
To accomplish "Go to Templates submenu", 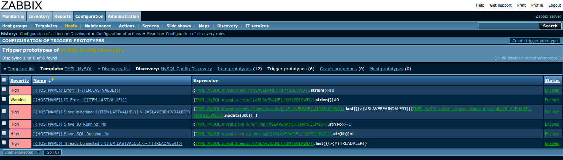I will tap(46, 26).
